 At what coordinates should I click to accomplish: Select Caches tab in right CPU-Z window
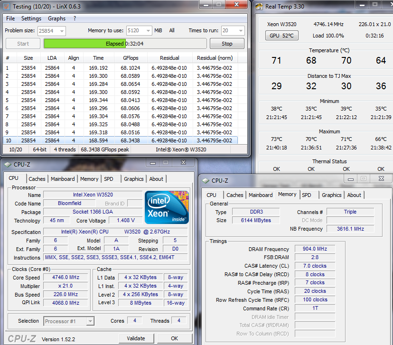pyautogui.click(x=235, y=195)
